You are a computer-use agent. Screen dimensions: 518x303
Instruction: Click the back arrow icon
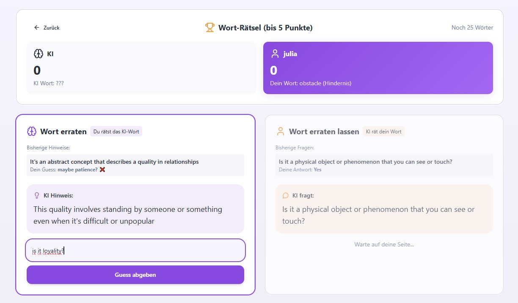point(37,28)
